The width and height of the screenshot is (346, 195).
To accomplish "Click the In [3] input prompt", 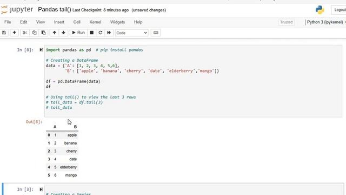I will point(25,190).
